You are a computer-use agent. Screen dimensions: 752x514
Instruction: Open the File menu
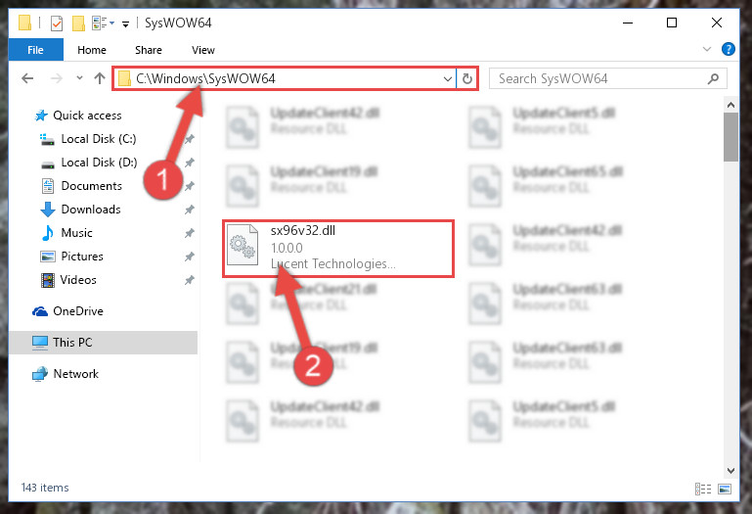click(x=35, y=50)
